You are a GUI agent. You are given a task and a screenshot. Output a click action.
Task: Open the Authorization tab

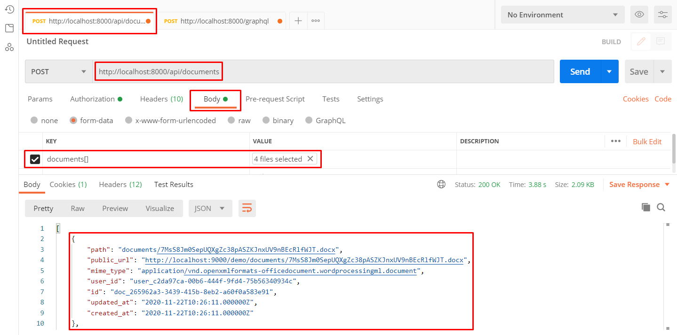(96, 99)
